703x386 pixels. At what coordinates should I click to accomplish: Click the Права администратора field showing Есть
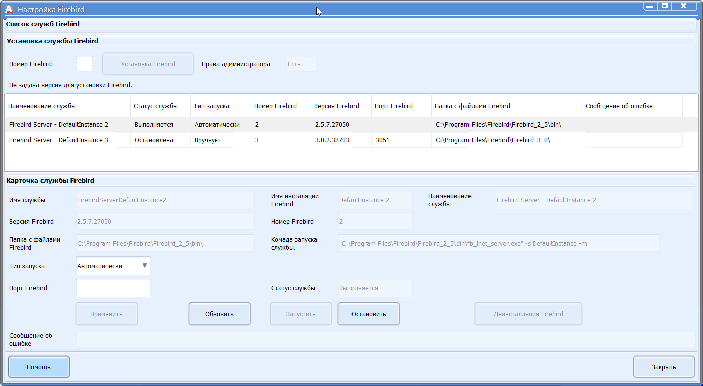pyautogui.click(x=301, y=64)
